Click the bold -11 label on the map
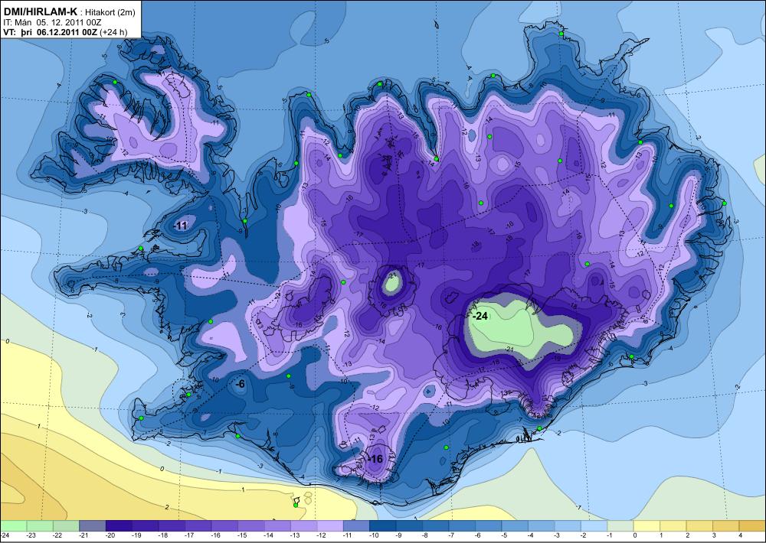Viewport: 766px width, 543px height. [x=181, y=226]
